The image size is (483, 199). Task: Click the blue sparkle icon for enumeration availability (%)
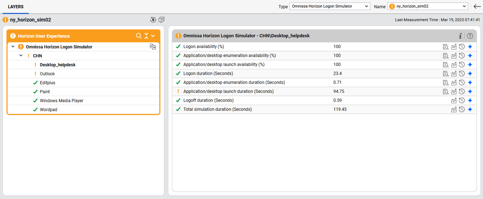click(x=470, y=56)
